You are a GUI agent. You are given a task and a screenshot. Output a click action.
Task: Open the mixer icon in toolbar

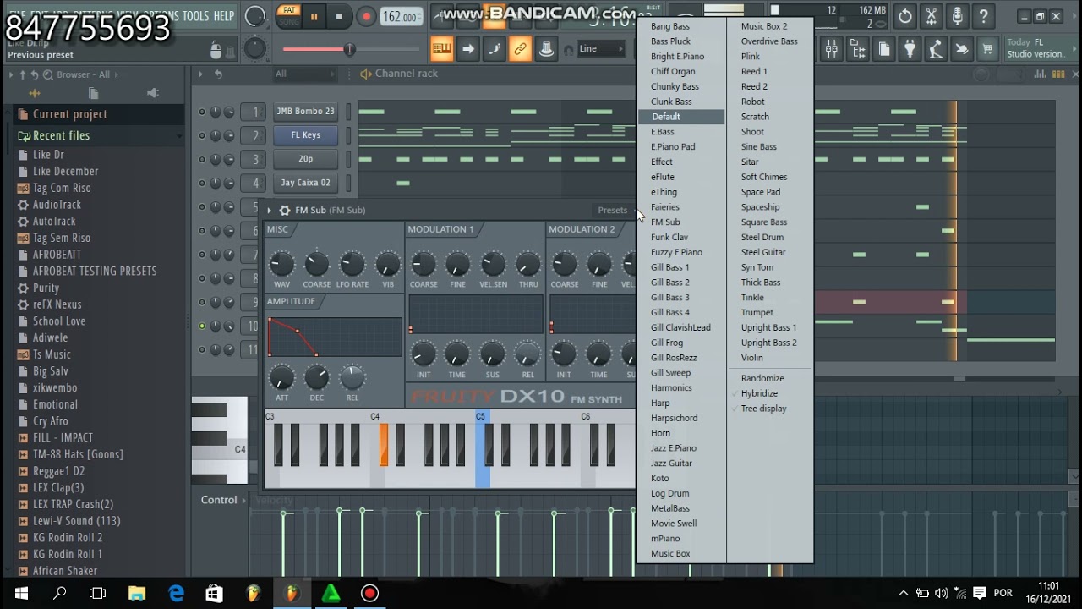click(x=832, y=49)
